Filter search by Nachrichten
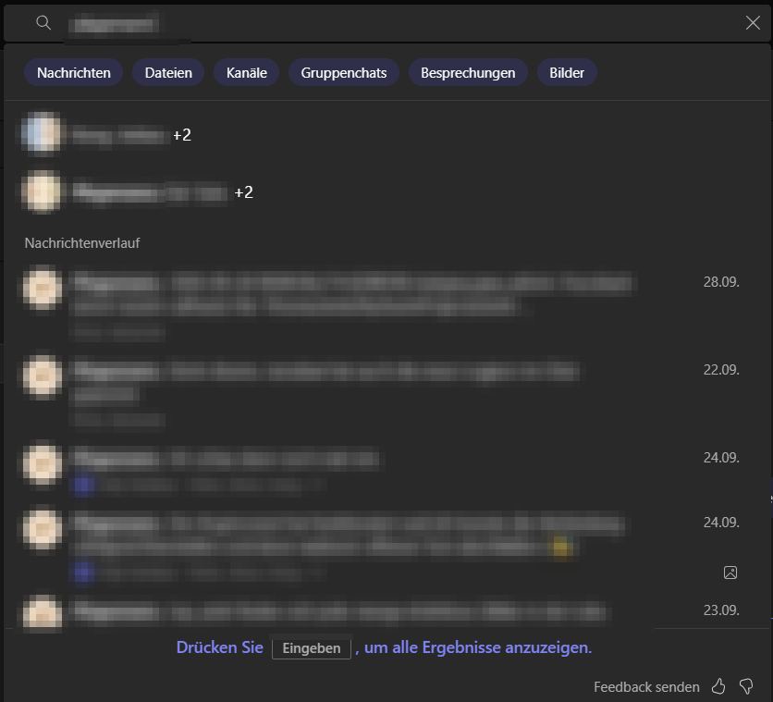 tap(73, 72)
